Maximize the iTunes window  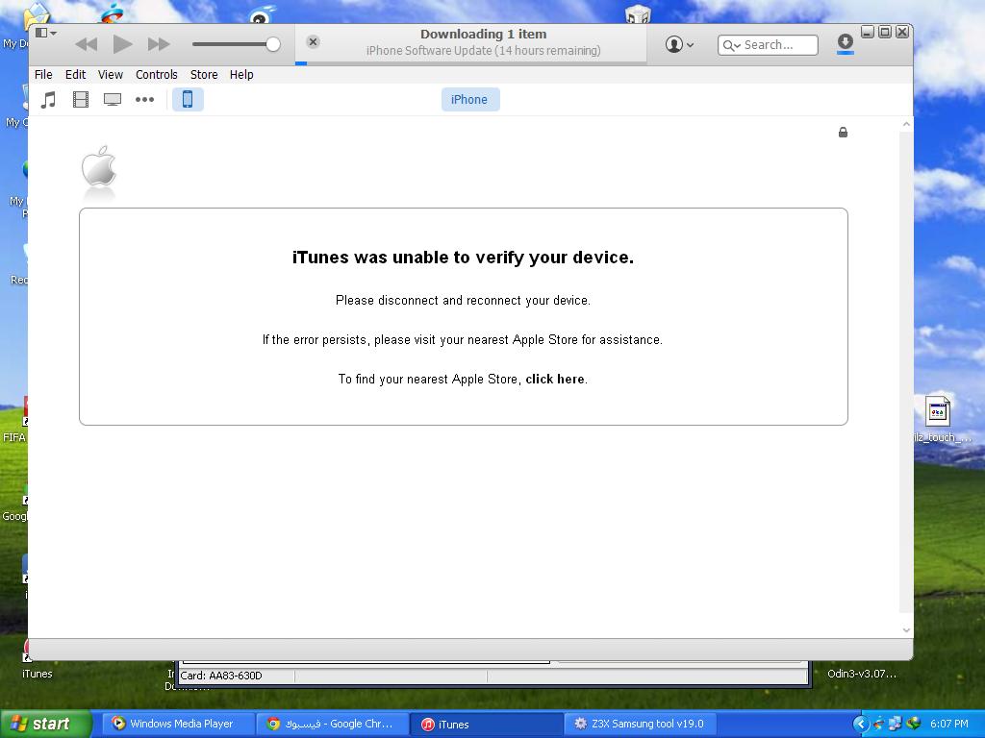pyautogui.click(x=885, y=32)
